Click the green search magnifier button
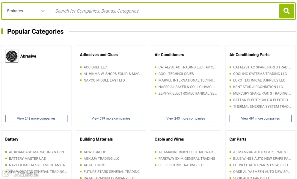 point(287,11)
